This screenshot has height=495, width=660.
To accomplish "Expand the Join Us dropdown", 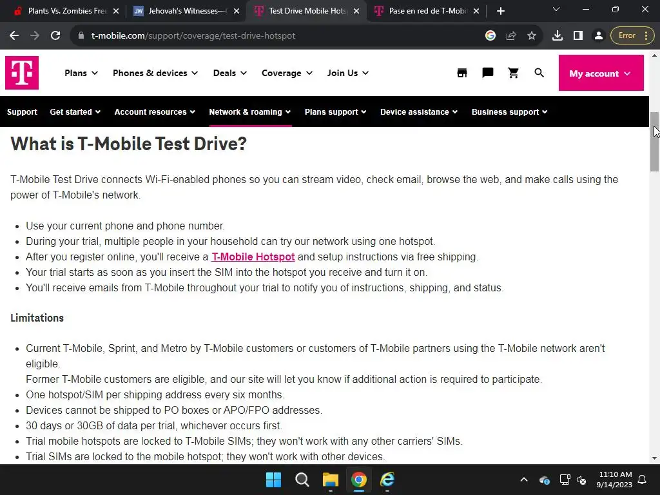I will coord(347,73).
